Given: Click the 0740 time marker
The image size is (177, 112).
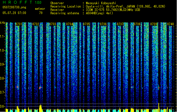Looking at the screenshot, I should pyautogui.click(x=171, y=24).
